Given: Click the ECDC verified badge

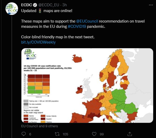Looking at the screenshot, I should coord(35,5).
